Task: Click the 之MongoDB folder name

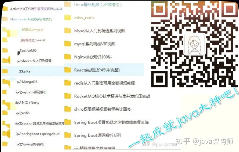Action: click(x=27, y=82)
